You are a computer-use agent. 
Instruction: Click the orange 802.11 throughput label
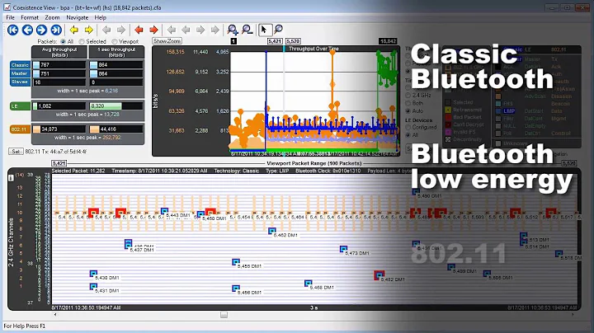point(20,129)
